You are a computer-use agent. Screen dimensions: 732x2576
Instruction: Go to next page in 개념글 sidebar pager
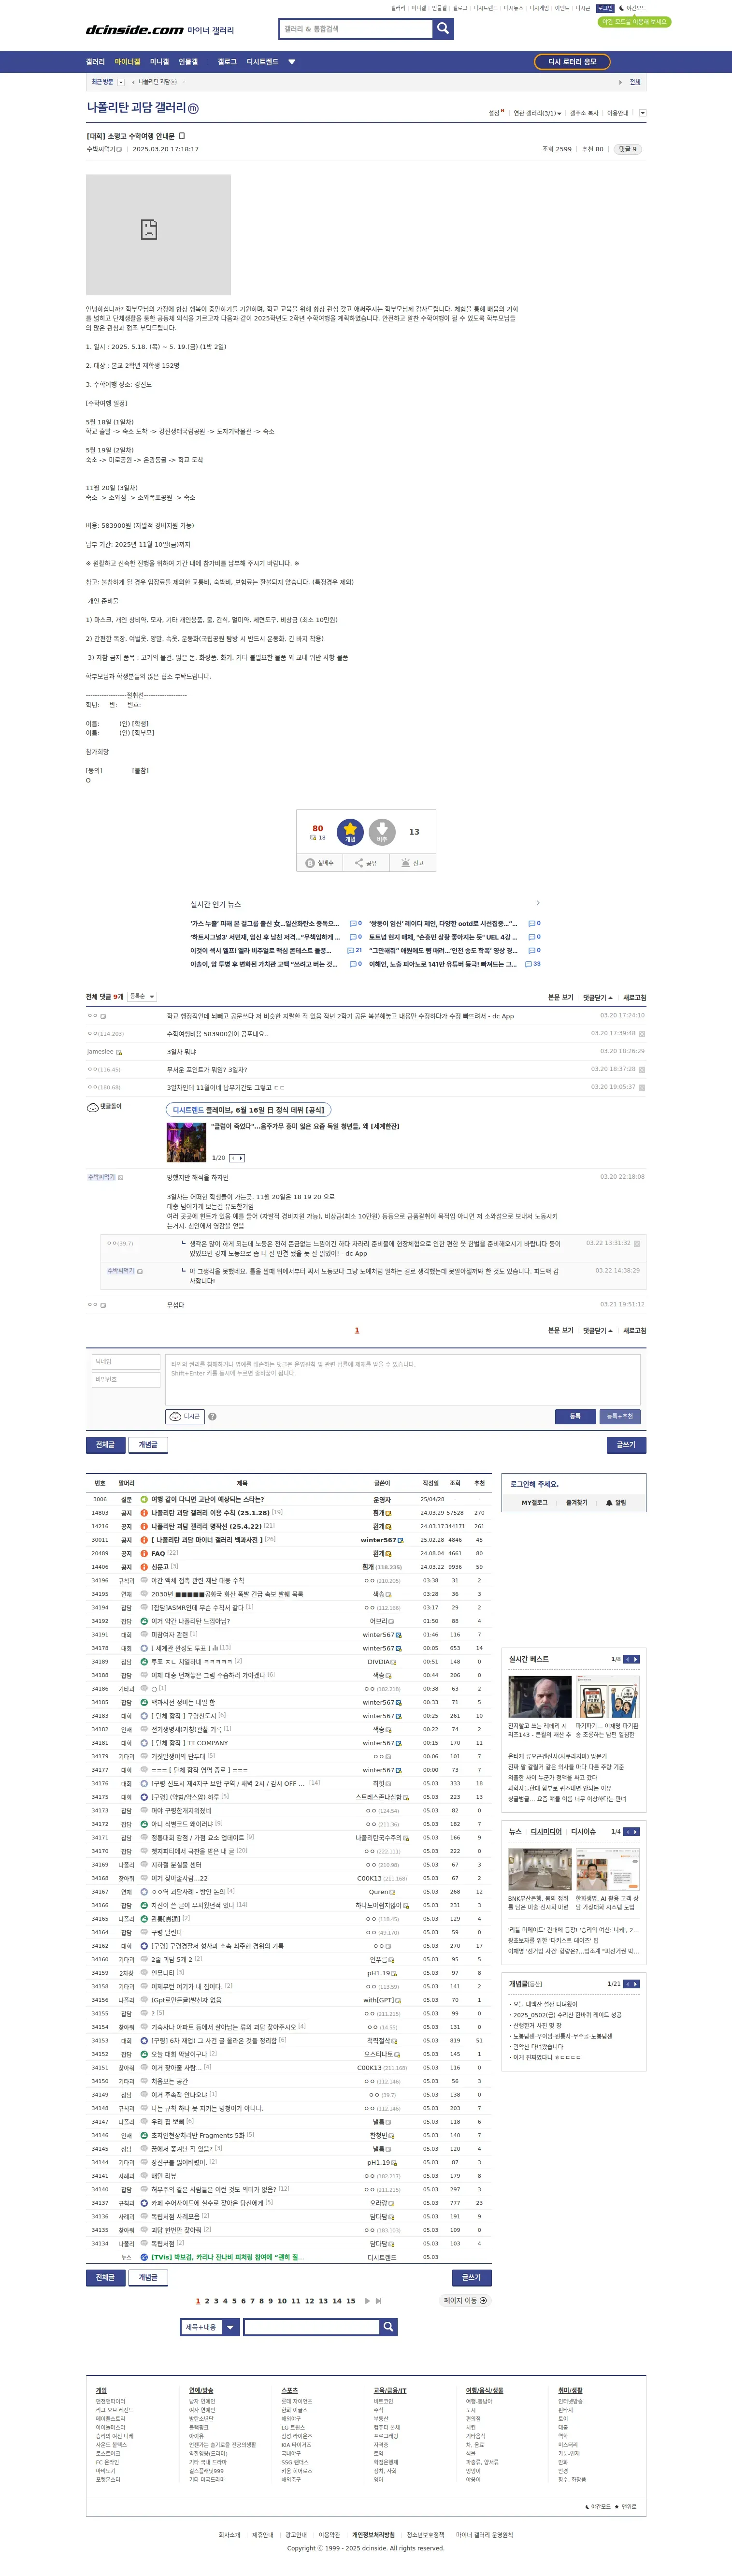636,1983
